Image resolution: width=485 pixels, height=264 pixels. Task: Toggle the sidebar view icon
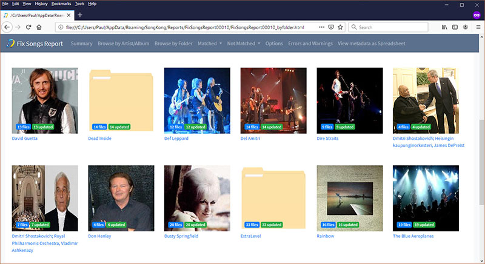[455, 27]
